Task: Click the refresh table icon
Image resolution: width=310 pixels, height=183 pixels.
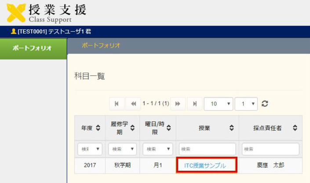Action: 265,104
